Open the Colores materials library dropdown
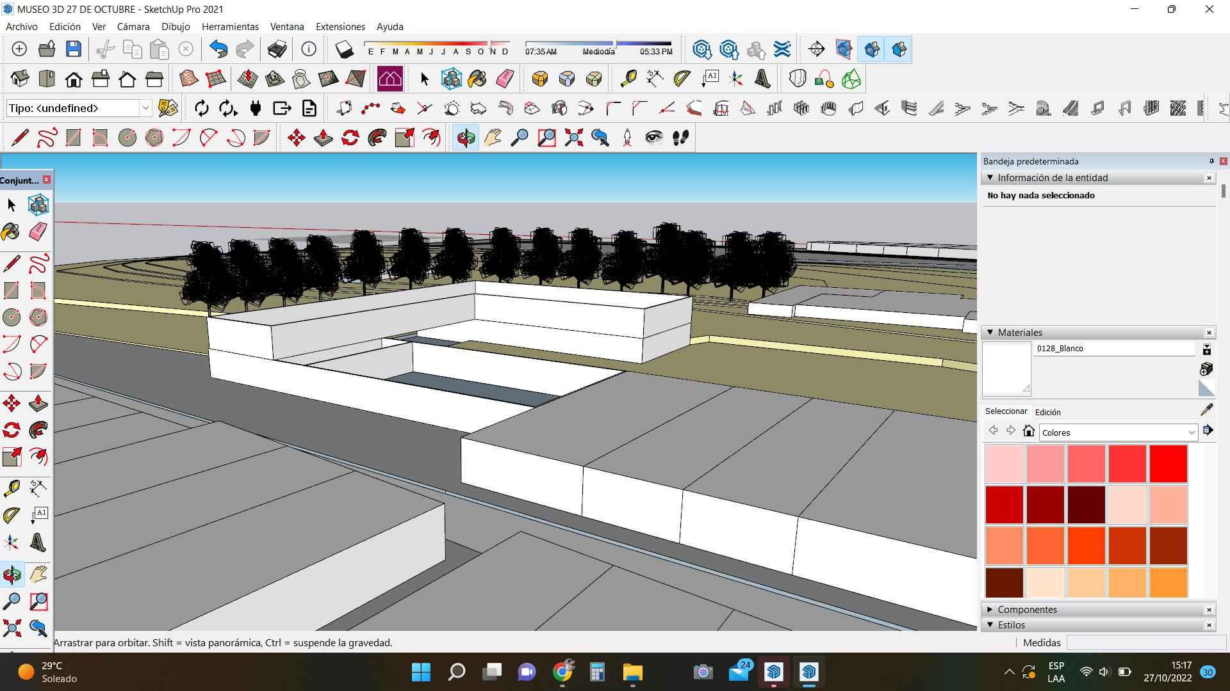This screenshot has width=1230, height=691. coord(1118,433)
